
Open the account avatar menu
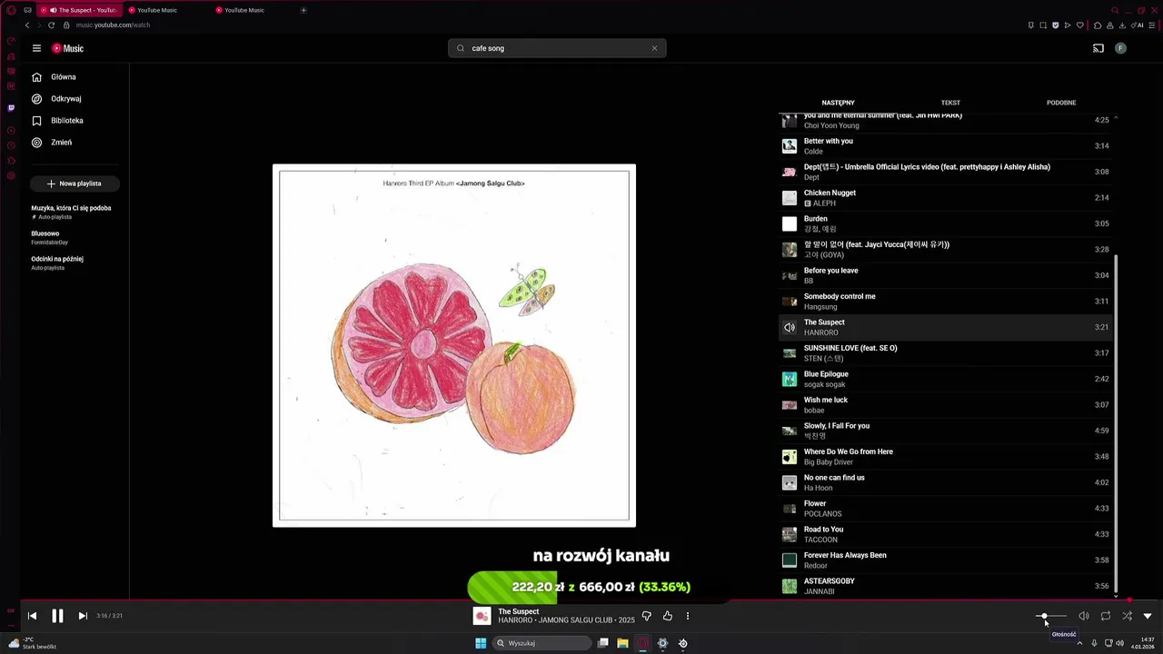point(1120,48)
